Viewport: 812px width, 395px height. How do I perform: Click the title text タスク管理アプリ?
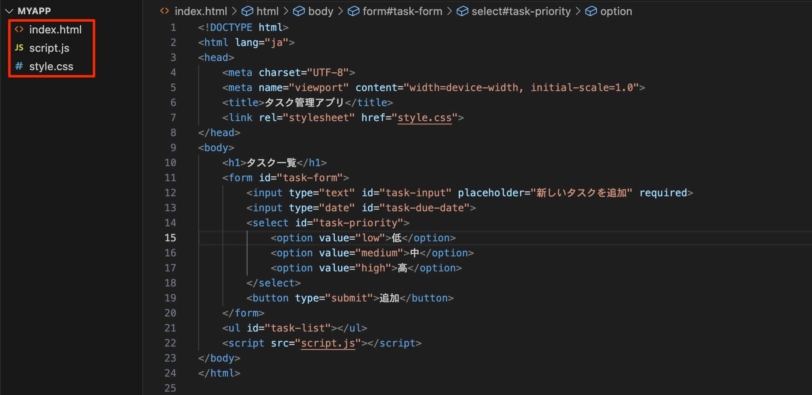[x=304, y=103]
